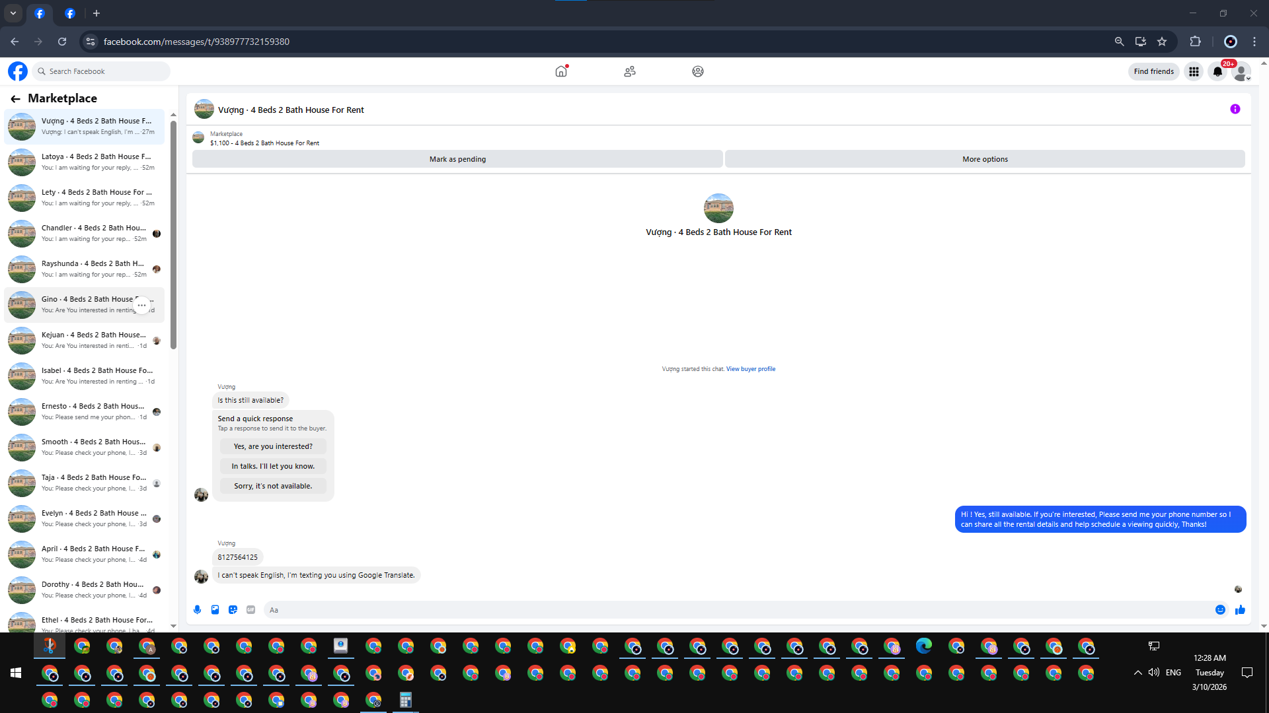Click the conversation list scrollbar
Screen dimensions: 1269x713
173,234
